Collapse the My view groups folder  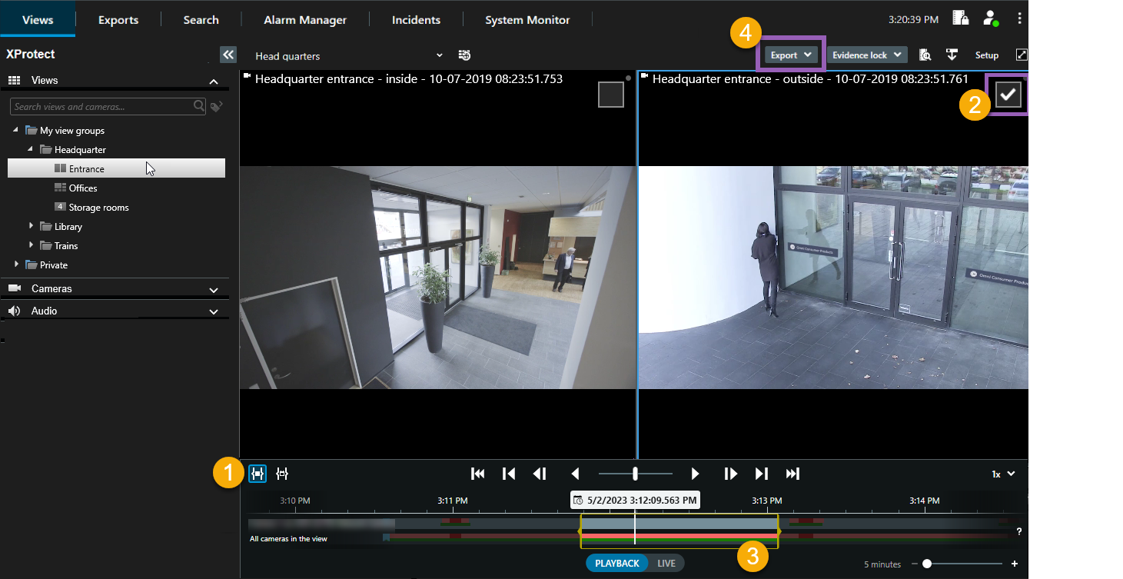pyautogui.click(x=16, y=130)
